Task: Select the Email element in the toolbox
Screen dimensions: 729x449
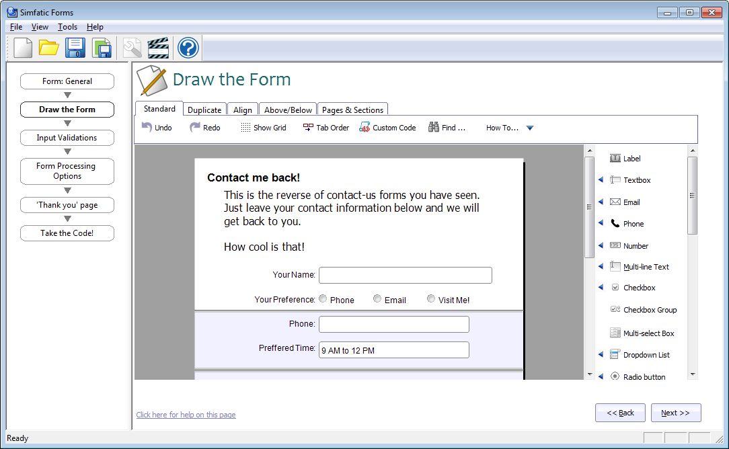Action: [625, 202]
